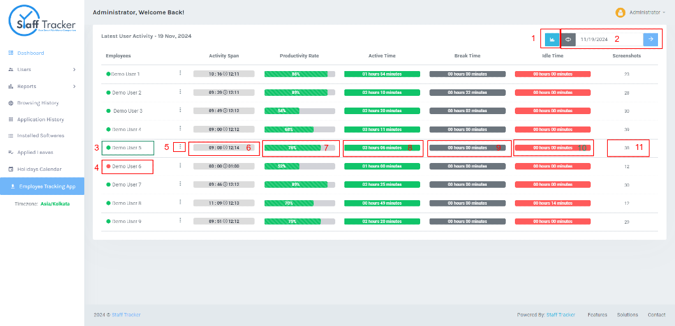The image size is (675, 326).
Task: Expand the Users sidebar menu
Action: pos(42,70)
